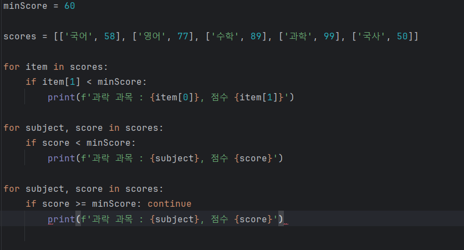This screenshot has height=250, width=464.
Task: Click the string '수학' in the scores list
Action: coord(225,37)
